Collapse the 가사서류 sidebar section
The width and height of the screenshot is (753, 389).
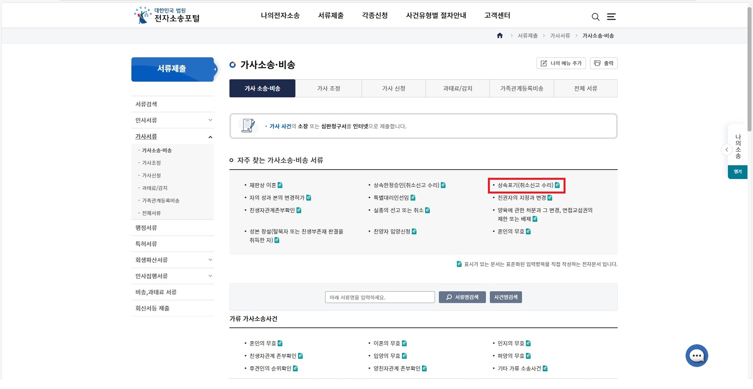coord(210,137)
